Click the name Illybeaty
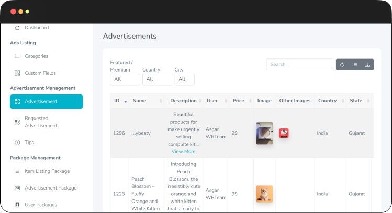This screenshot has width=392, height=213. click(x=141, y=133)
